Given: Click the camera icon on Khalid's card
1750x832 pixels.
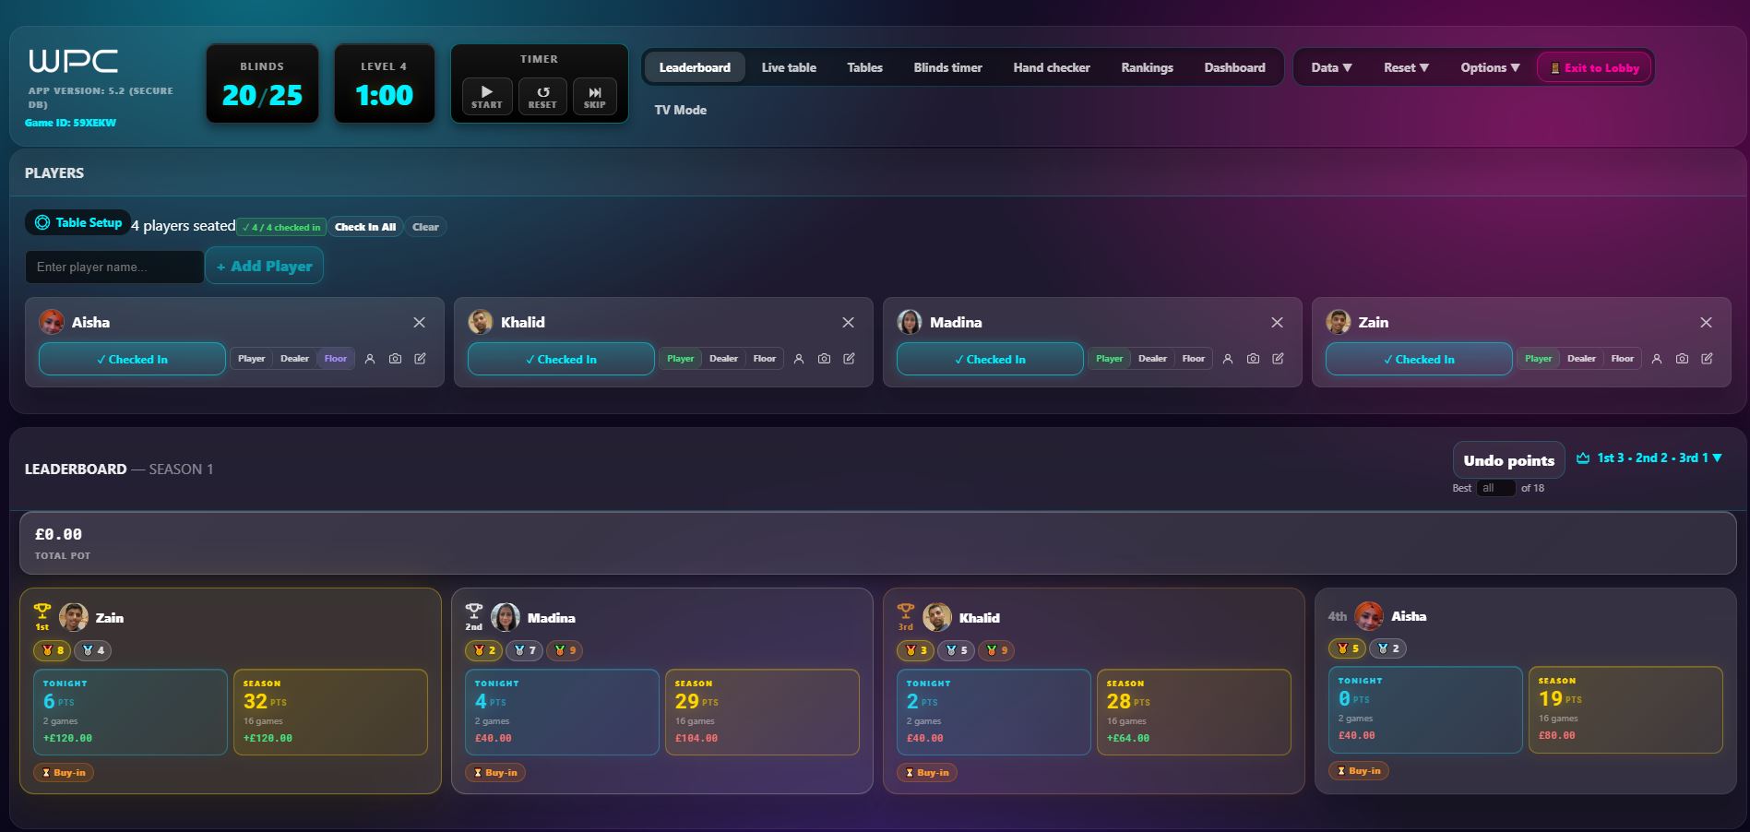Looking at the screenshot, I should coord(824,359).
